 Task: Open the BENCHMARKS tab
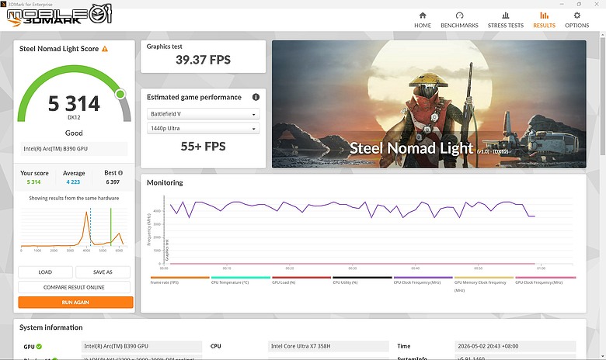coord(459,20)
